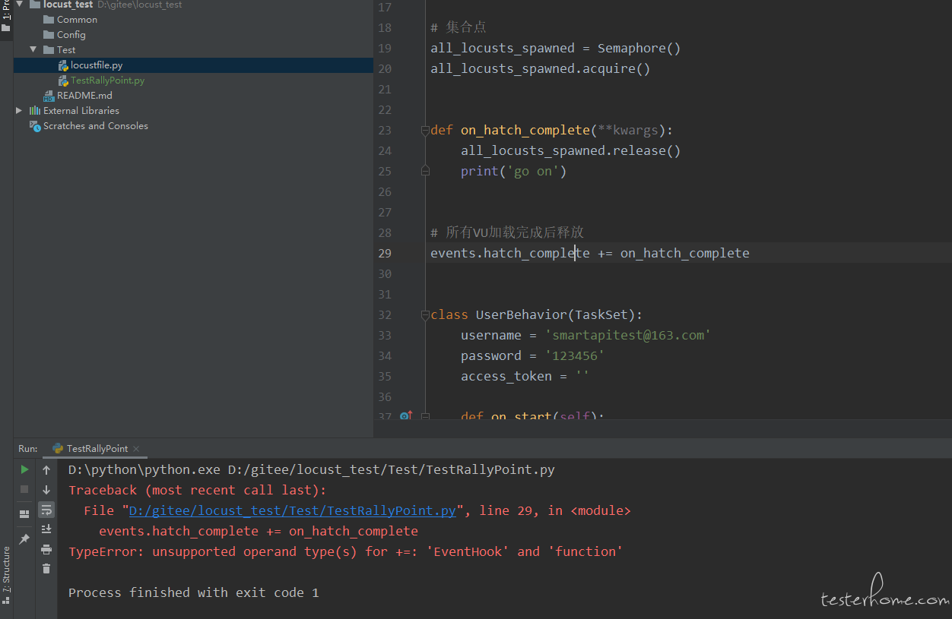Toggle Scroll to End in Run console
The image size is (952, 619).
(46, 529)
